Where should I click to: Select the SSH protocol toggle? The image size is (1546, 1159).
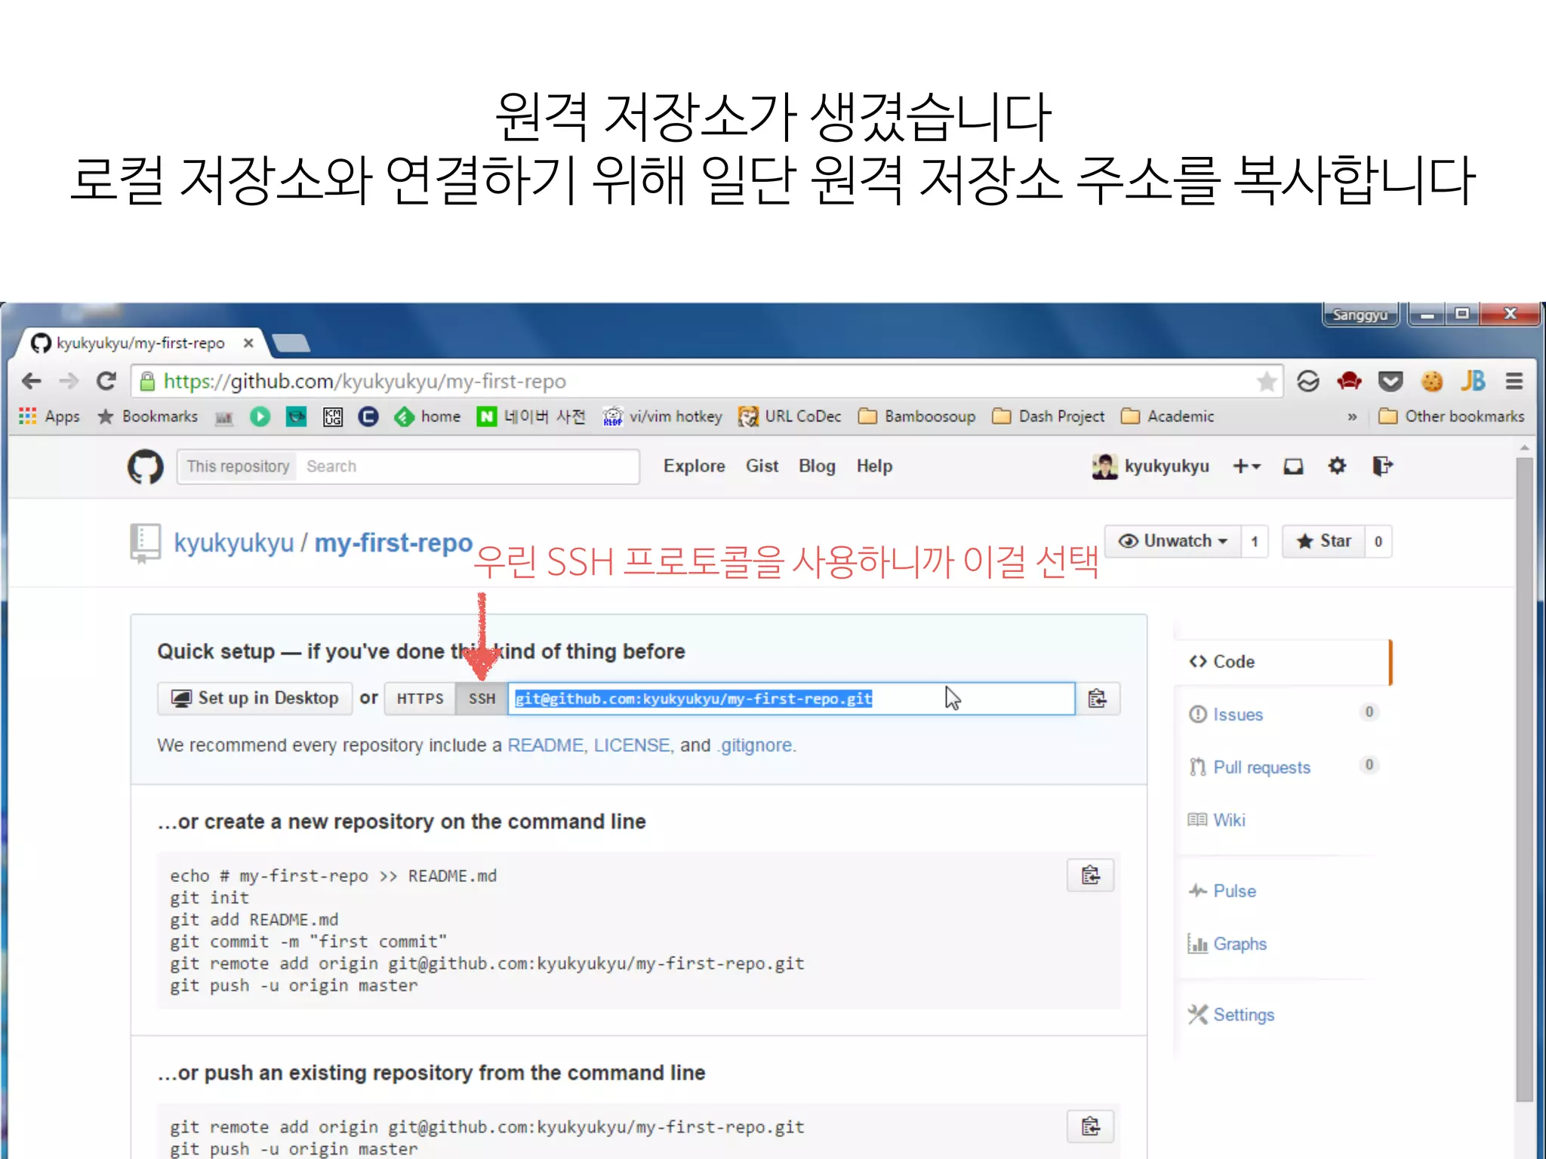click(482, 699)
